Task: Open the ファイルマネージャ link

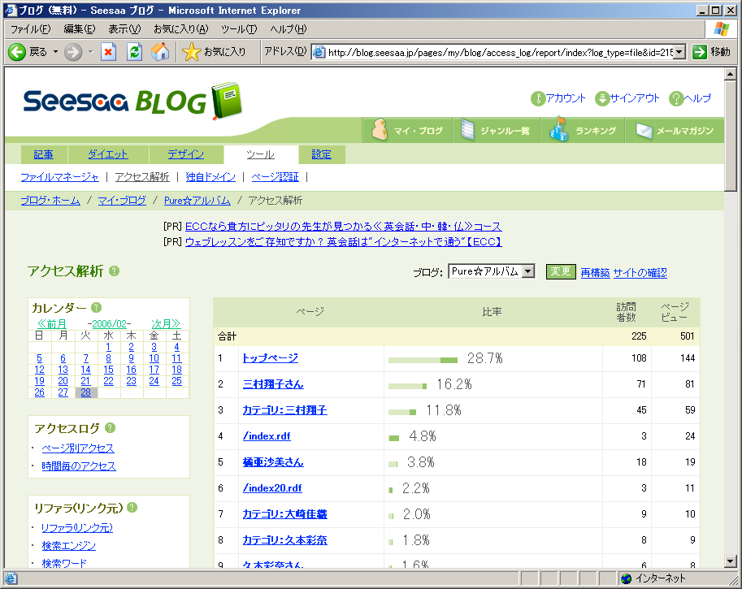Action: [59, 177]
